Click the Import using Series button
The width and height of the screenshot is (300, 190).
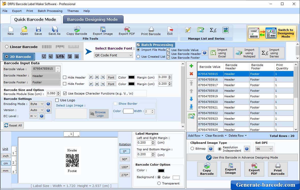point(272,53)
